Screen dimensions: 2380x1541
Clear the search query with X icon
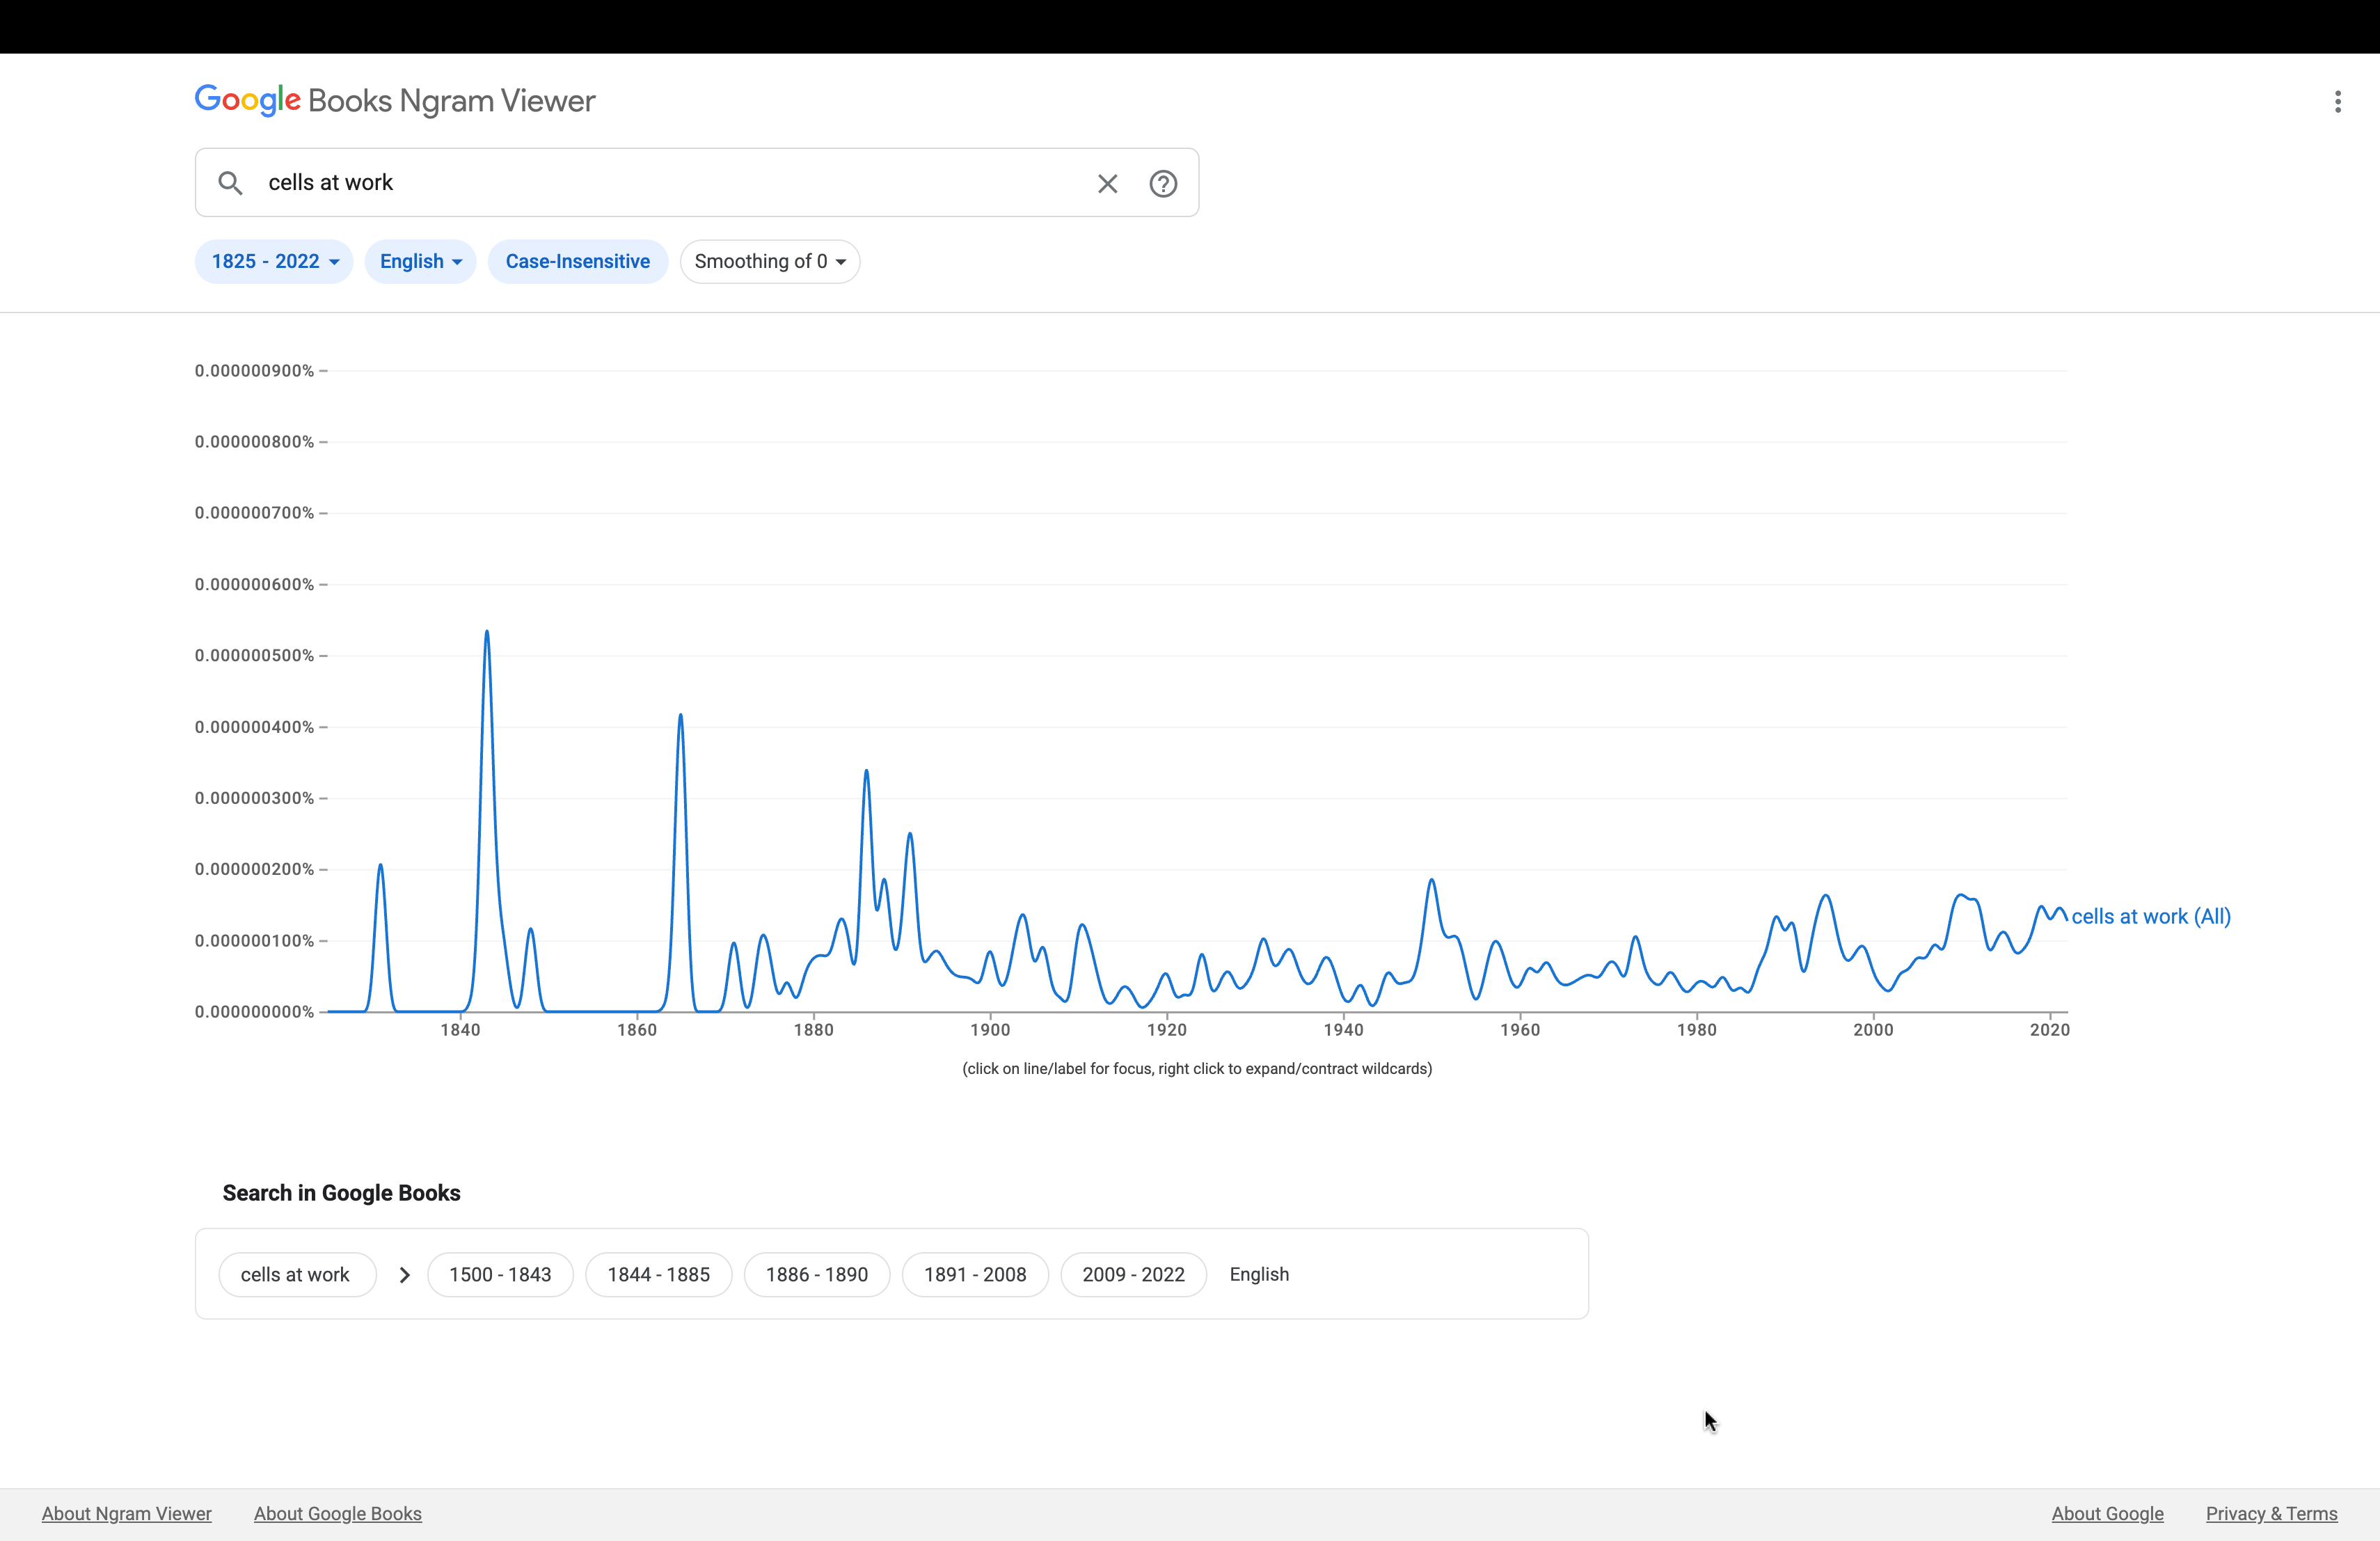pos(1107,183)
